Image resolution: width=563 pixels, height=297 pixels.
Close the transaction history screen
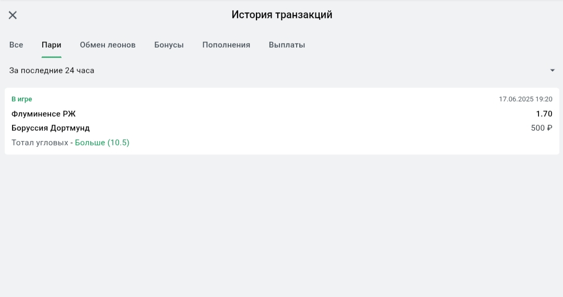(x=13, y=15)
